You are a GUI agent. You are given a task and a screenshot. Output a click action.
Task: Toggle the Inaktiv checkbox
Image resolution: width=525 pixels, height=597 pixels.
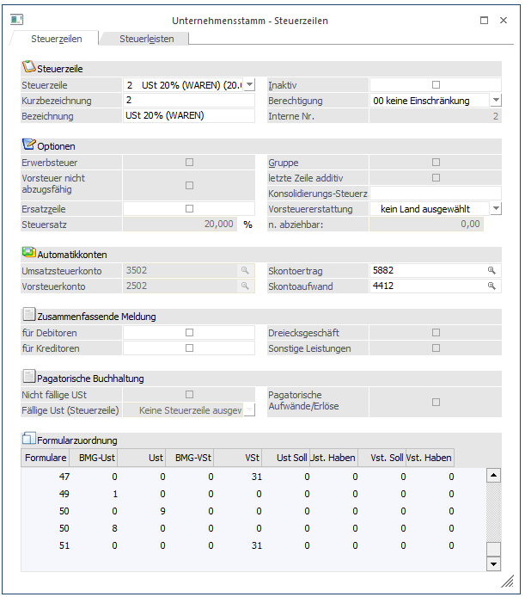click(x=436, y=85)
